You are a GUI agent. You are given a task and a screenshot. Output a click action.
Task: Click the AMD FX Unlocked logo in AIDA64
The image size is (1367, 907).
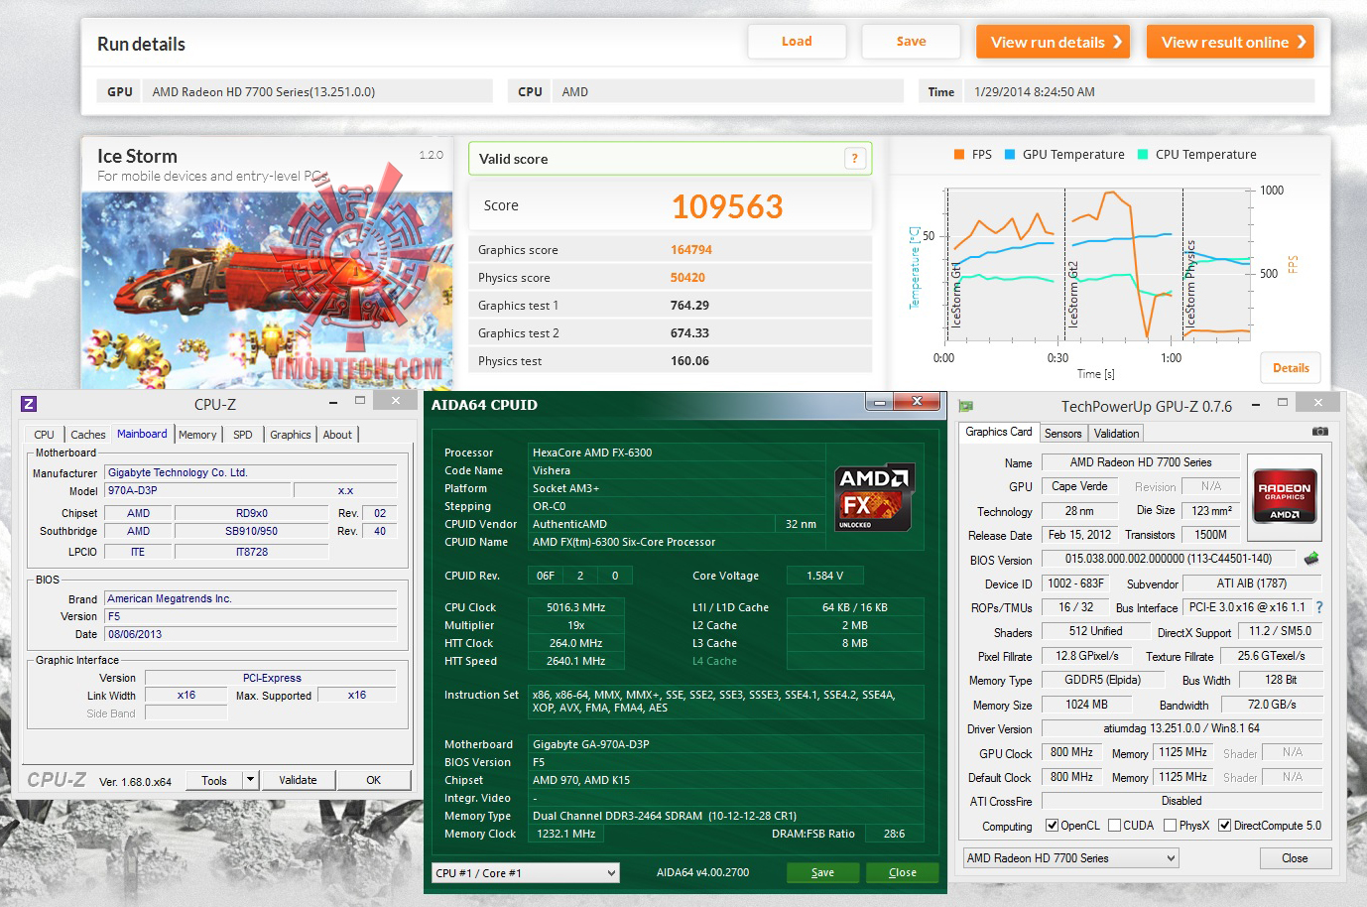tap(874, 497)
